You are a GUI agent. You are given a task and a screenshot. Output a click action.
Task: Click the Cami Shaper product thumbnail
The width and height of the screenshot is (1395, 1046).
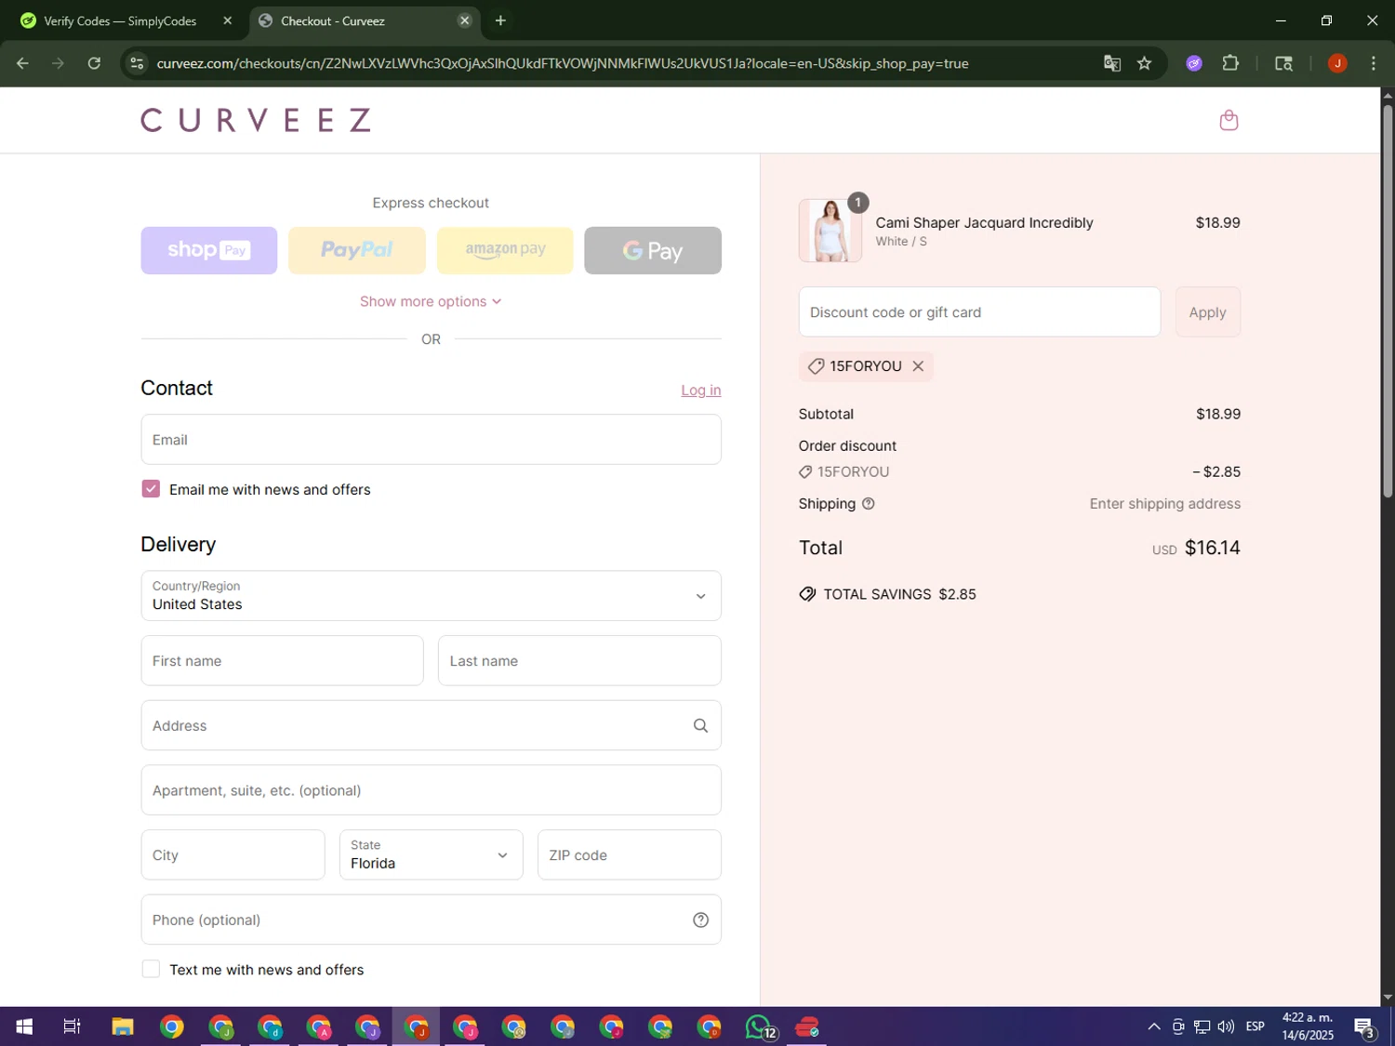coord(830,231)
